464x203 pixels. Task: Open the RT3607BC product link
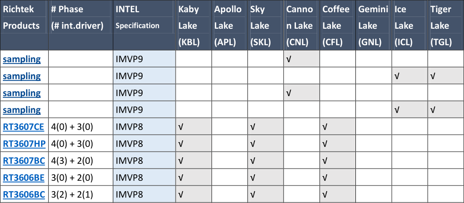(24, 161)
